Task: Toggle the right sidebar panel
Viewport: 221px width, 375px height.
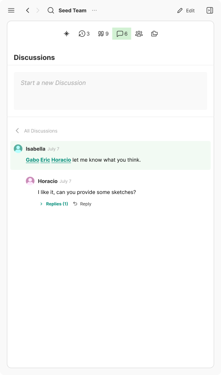Action: click(x=209, y=10)
